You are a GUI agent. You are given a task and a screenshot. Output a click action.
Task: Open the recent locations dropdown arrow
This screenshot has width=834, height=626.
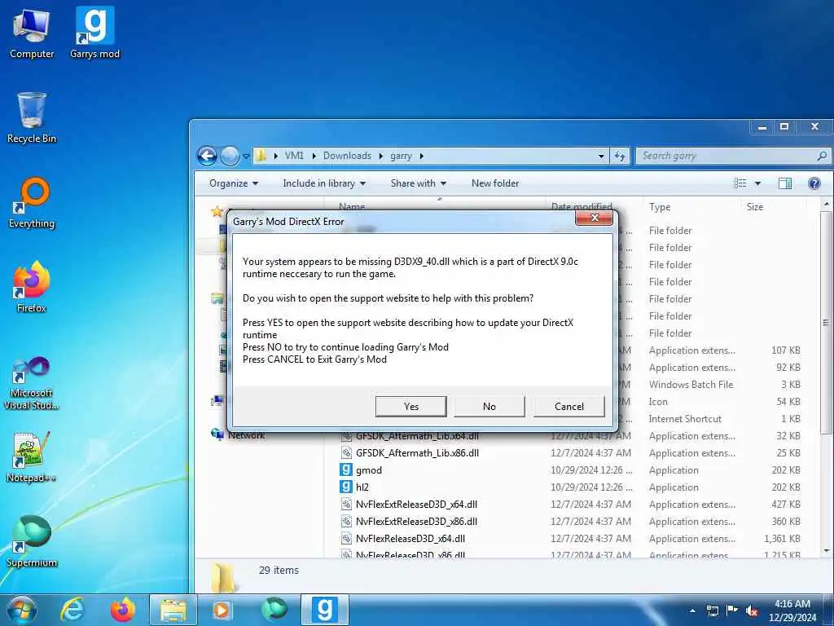[x=246, y=156]
